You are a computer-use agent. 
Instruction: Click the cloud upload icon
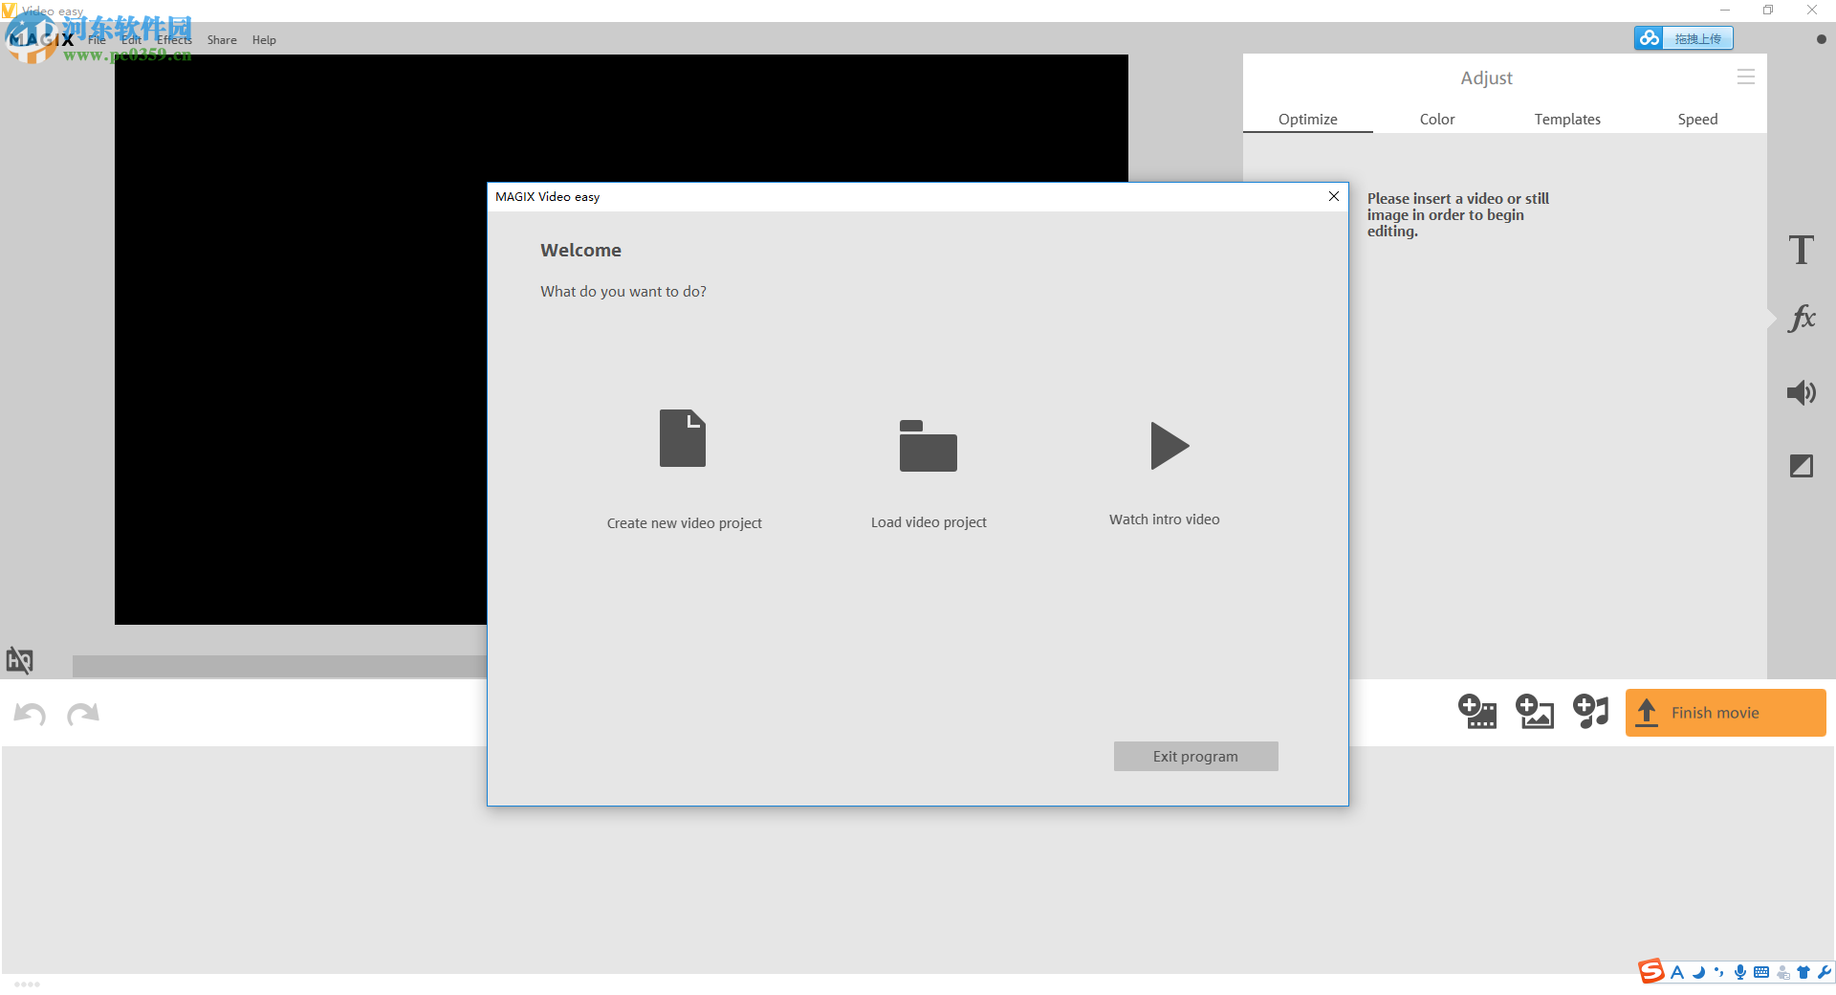1649,37
